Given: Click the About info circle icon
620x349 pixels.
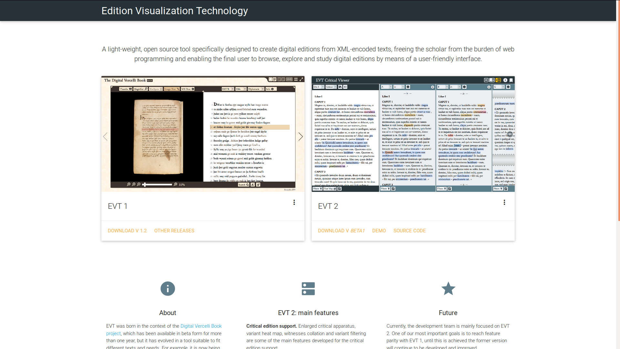Looking at the screenshot, I should (168, 289).
